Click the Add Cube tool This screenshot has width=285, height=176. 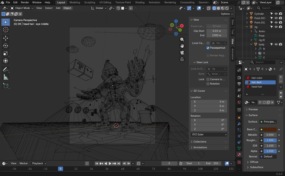pos(6,86)
